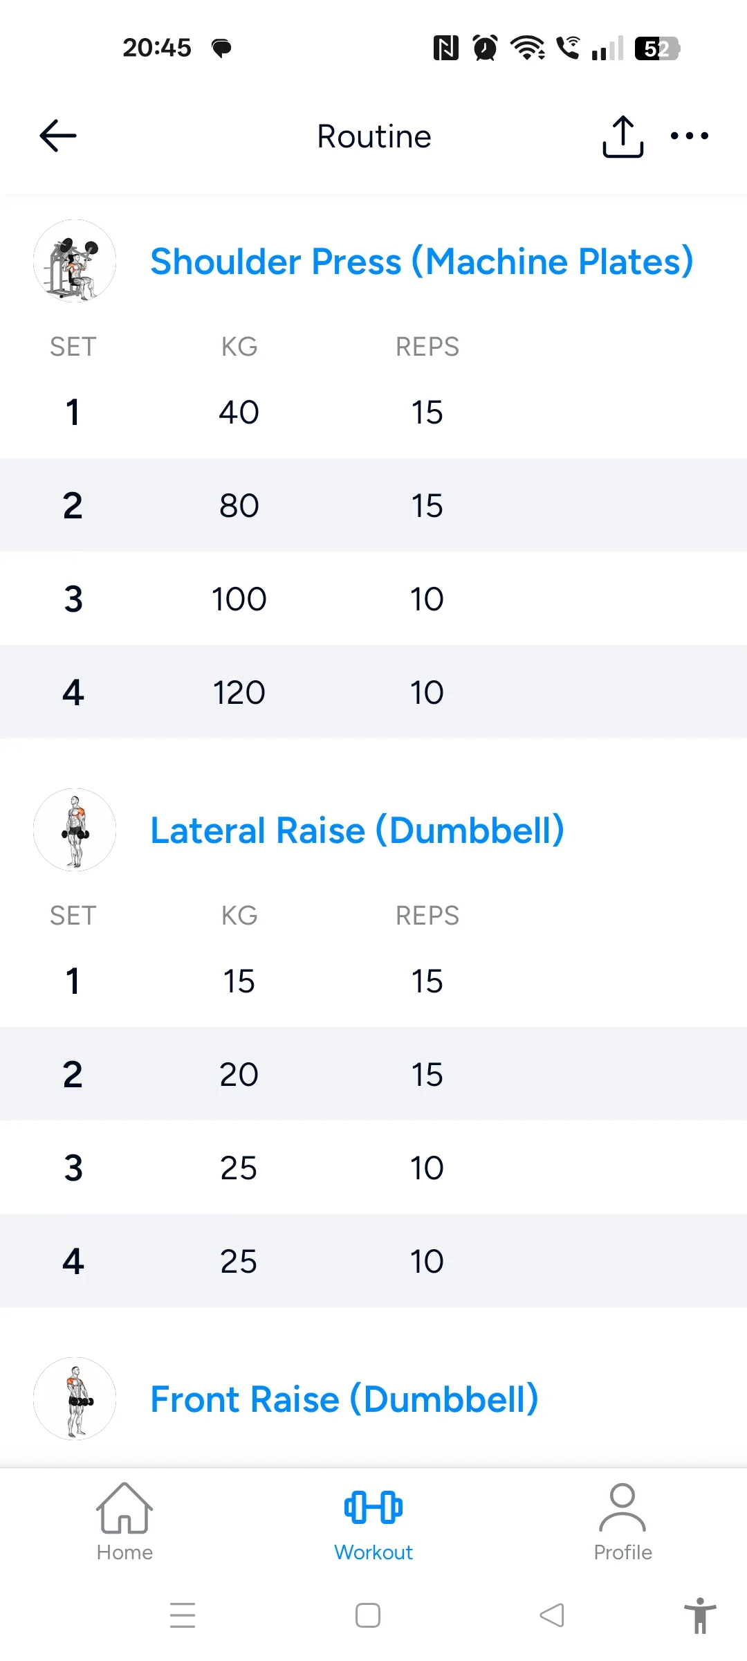747x1661 pixels.
Task: Open Front Raise (Dumbbell) exercise link
Action: 344,1399
